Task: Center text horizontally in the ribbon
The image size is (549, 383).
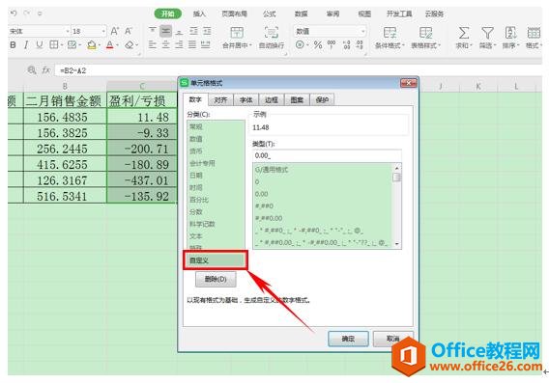Action: (165, 44)
